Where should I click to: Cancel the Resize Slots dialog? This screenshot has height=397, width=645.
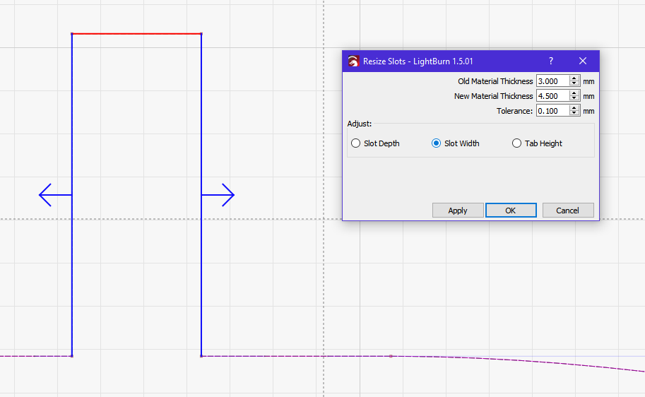coord(568,211)
